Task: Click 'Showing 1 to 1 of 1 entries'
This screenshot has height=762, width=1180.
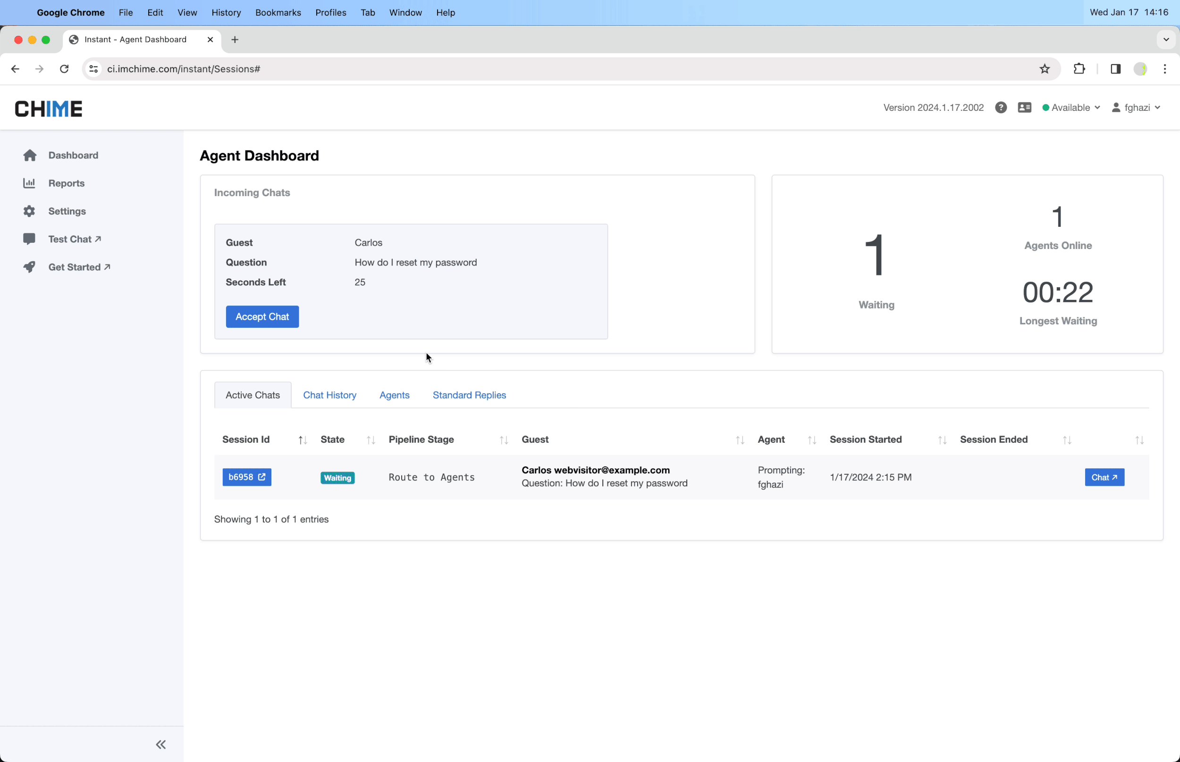Action: click(271, 519)
